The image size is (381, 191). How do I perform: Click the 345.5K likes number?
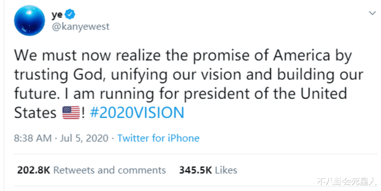pyautogui.click(x=195, y=170)
